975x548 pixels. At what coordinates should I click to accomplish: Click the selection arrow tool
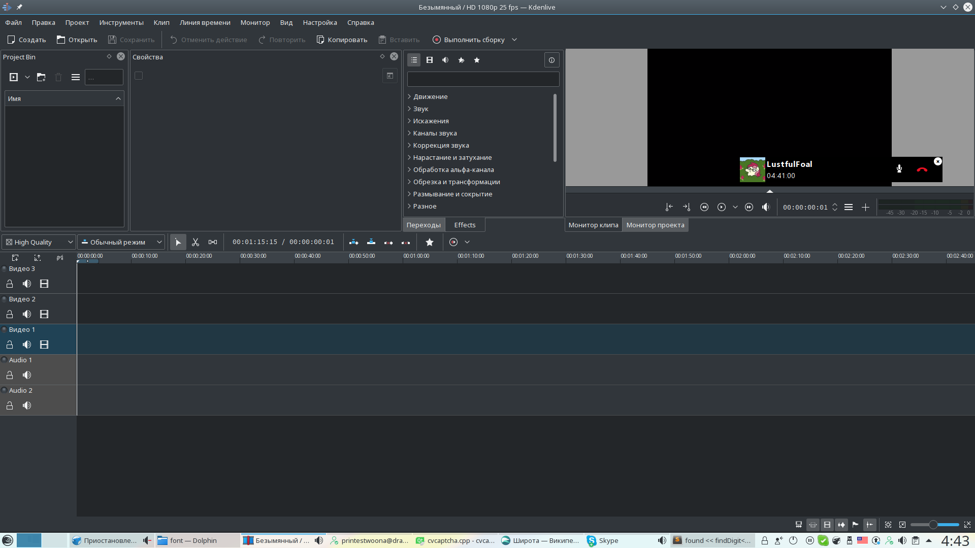tap(178, 242)
